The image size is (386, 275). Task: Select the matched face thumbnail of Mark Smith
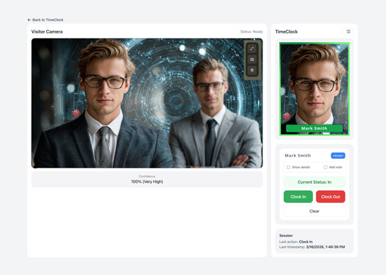[315, 89]
